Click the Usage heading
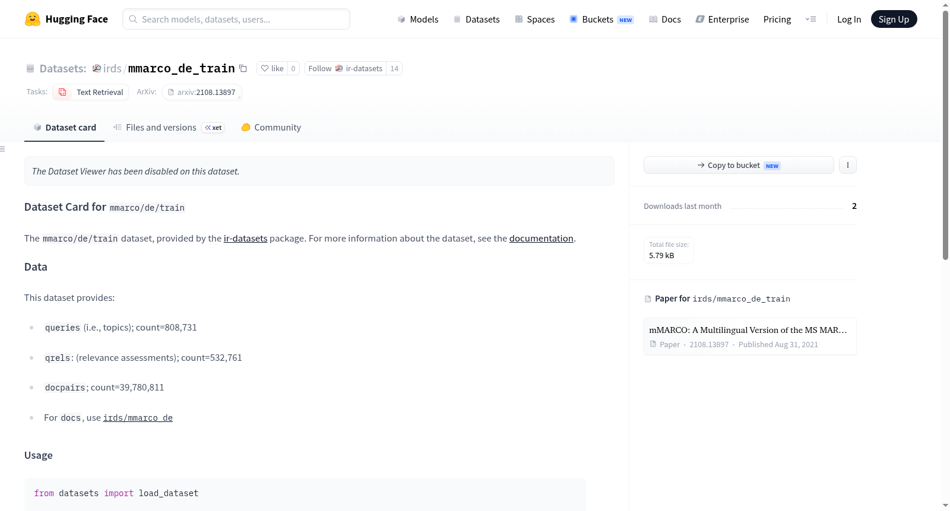The height and width of the screenshot is (511, 950). tap(39, 455)
